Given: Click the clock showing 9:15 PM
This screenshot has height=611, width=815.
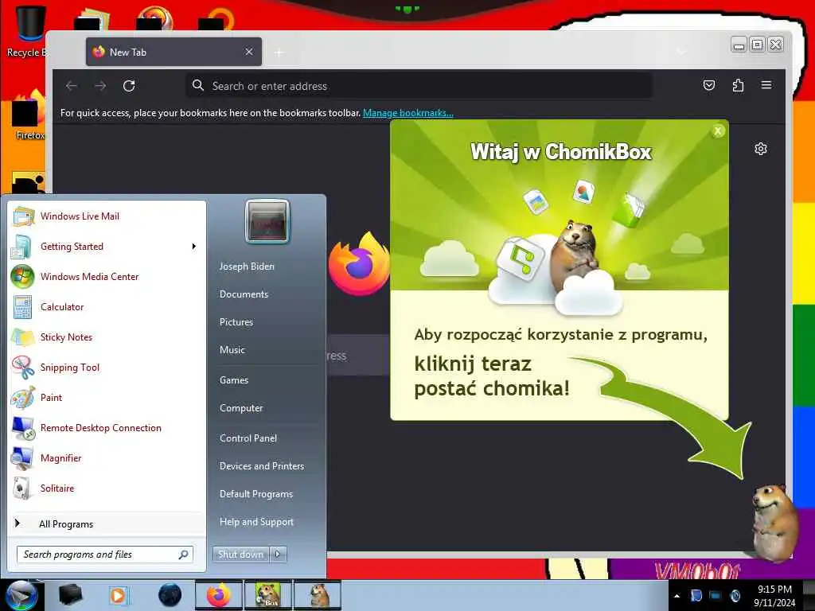Looking at the screenshot, I should click(x=774, y=589).
